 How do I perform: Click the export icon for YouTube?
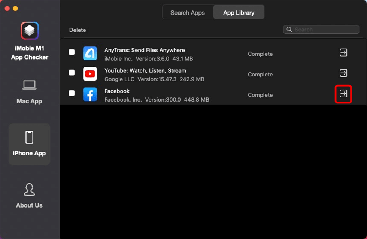(x=343, y=73)
